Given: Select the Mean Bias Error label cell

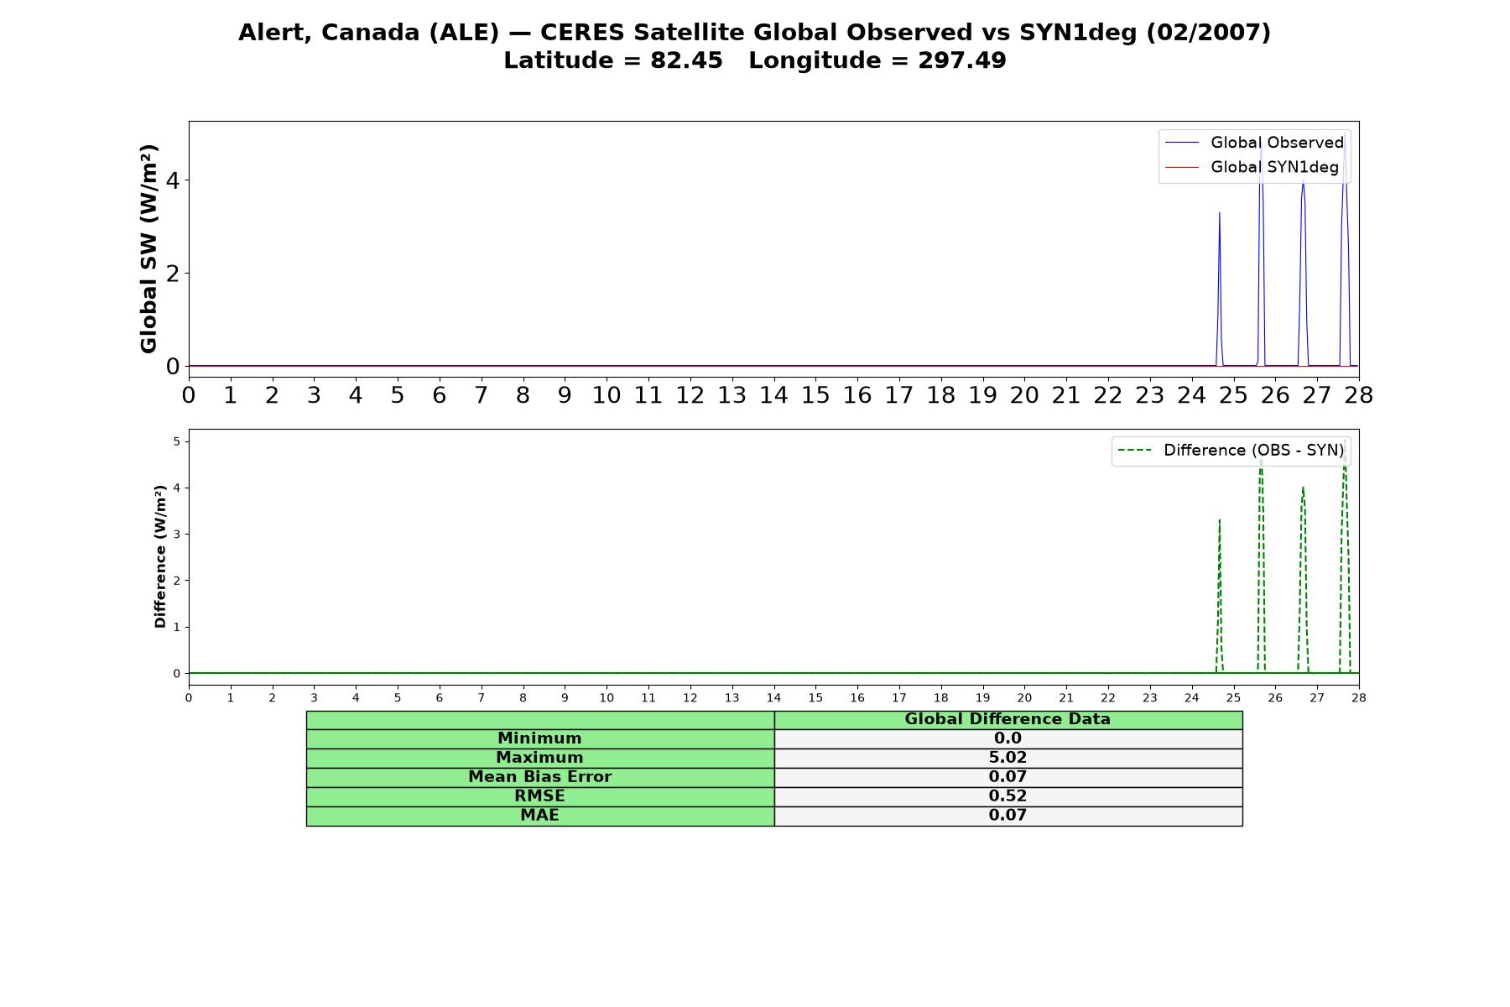Looking at the screenshot, I should pyautogui.click(x=539, y=777).
